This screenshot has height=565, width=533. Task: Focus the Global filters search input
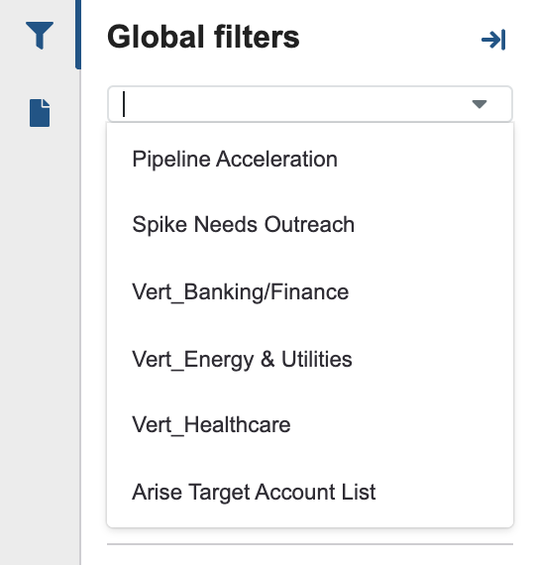coord(310,104)
